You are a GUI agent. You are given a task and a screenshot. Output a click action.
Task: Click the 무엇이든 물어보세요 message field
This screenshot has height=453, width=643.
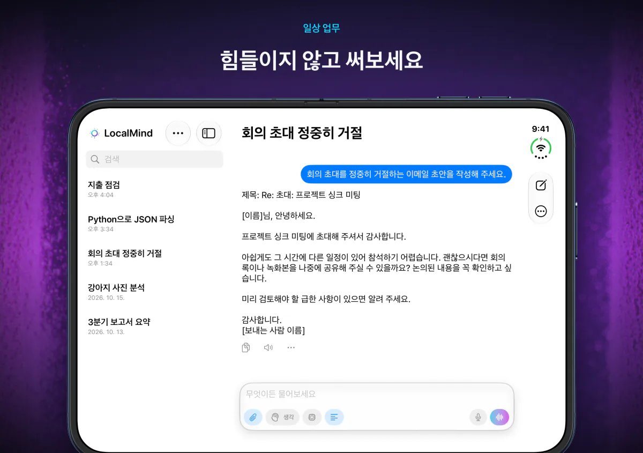coord(377,394)
